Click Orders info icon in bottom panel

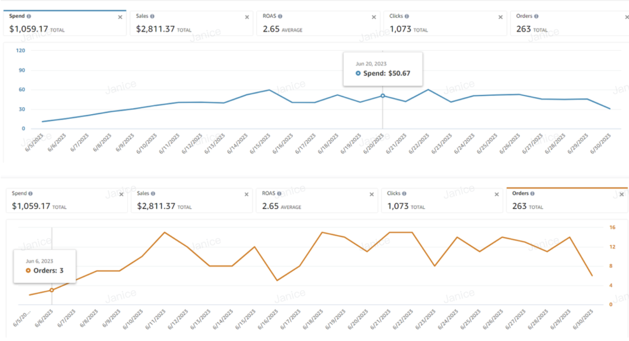532,194
